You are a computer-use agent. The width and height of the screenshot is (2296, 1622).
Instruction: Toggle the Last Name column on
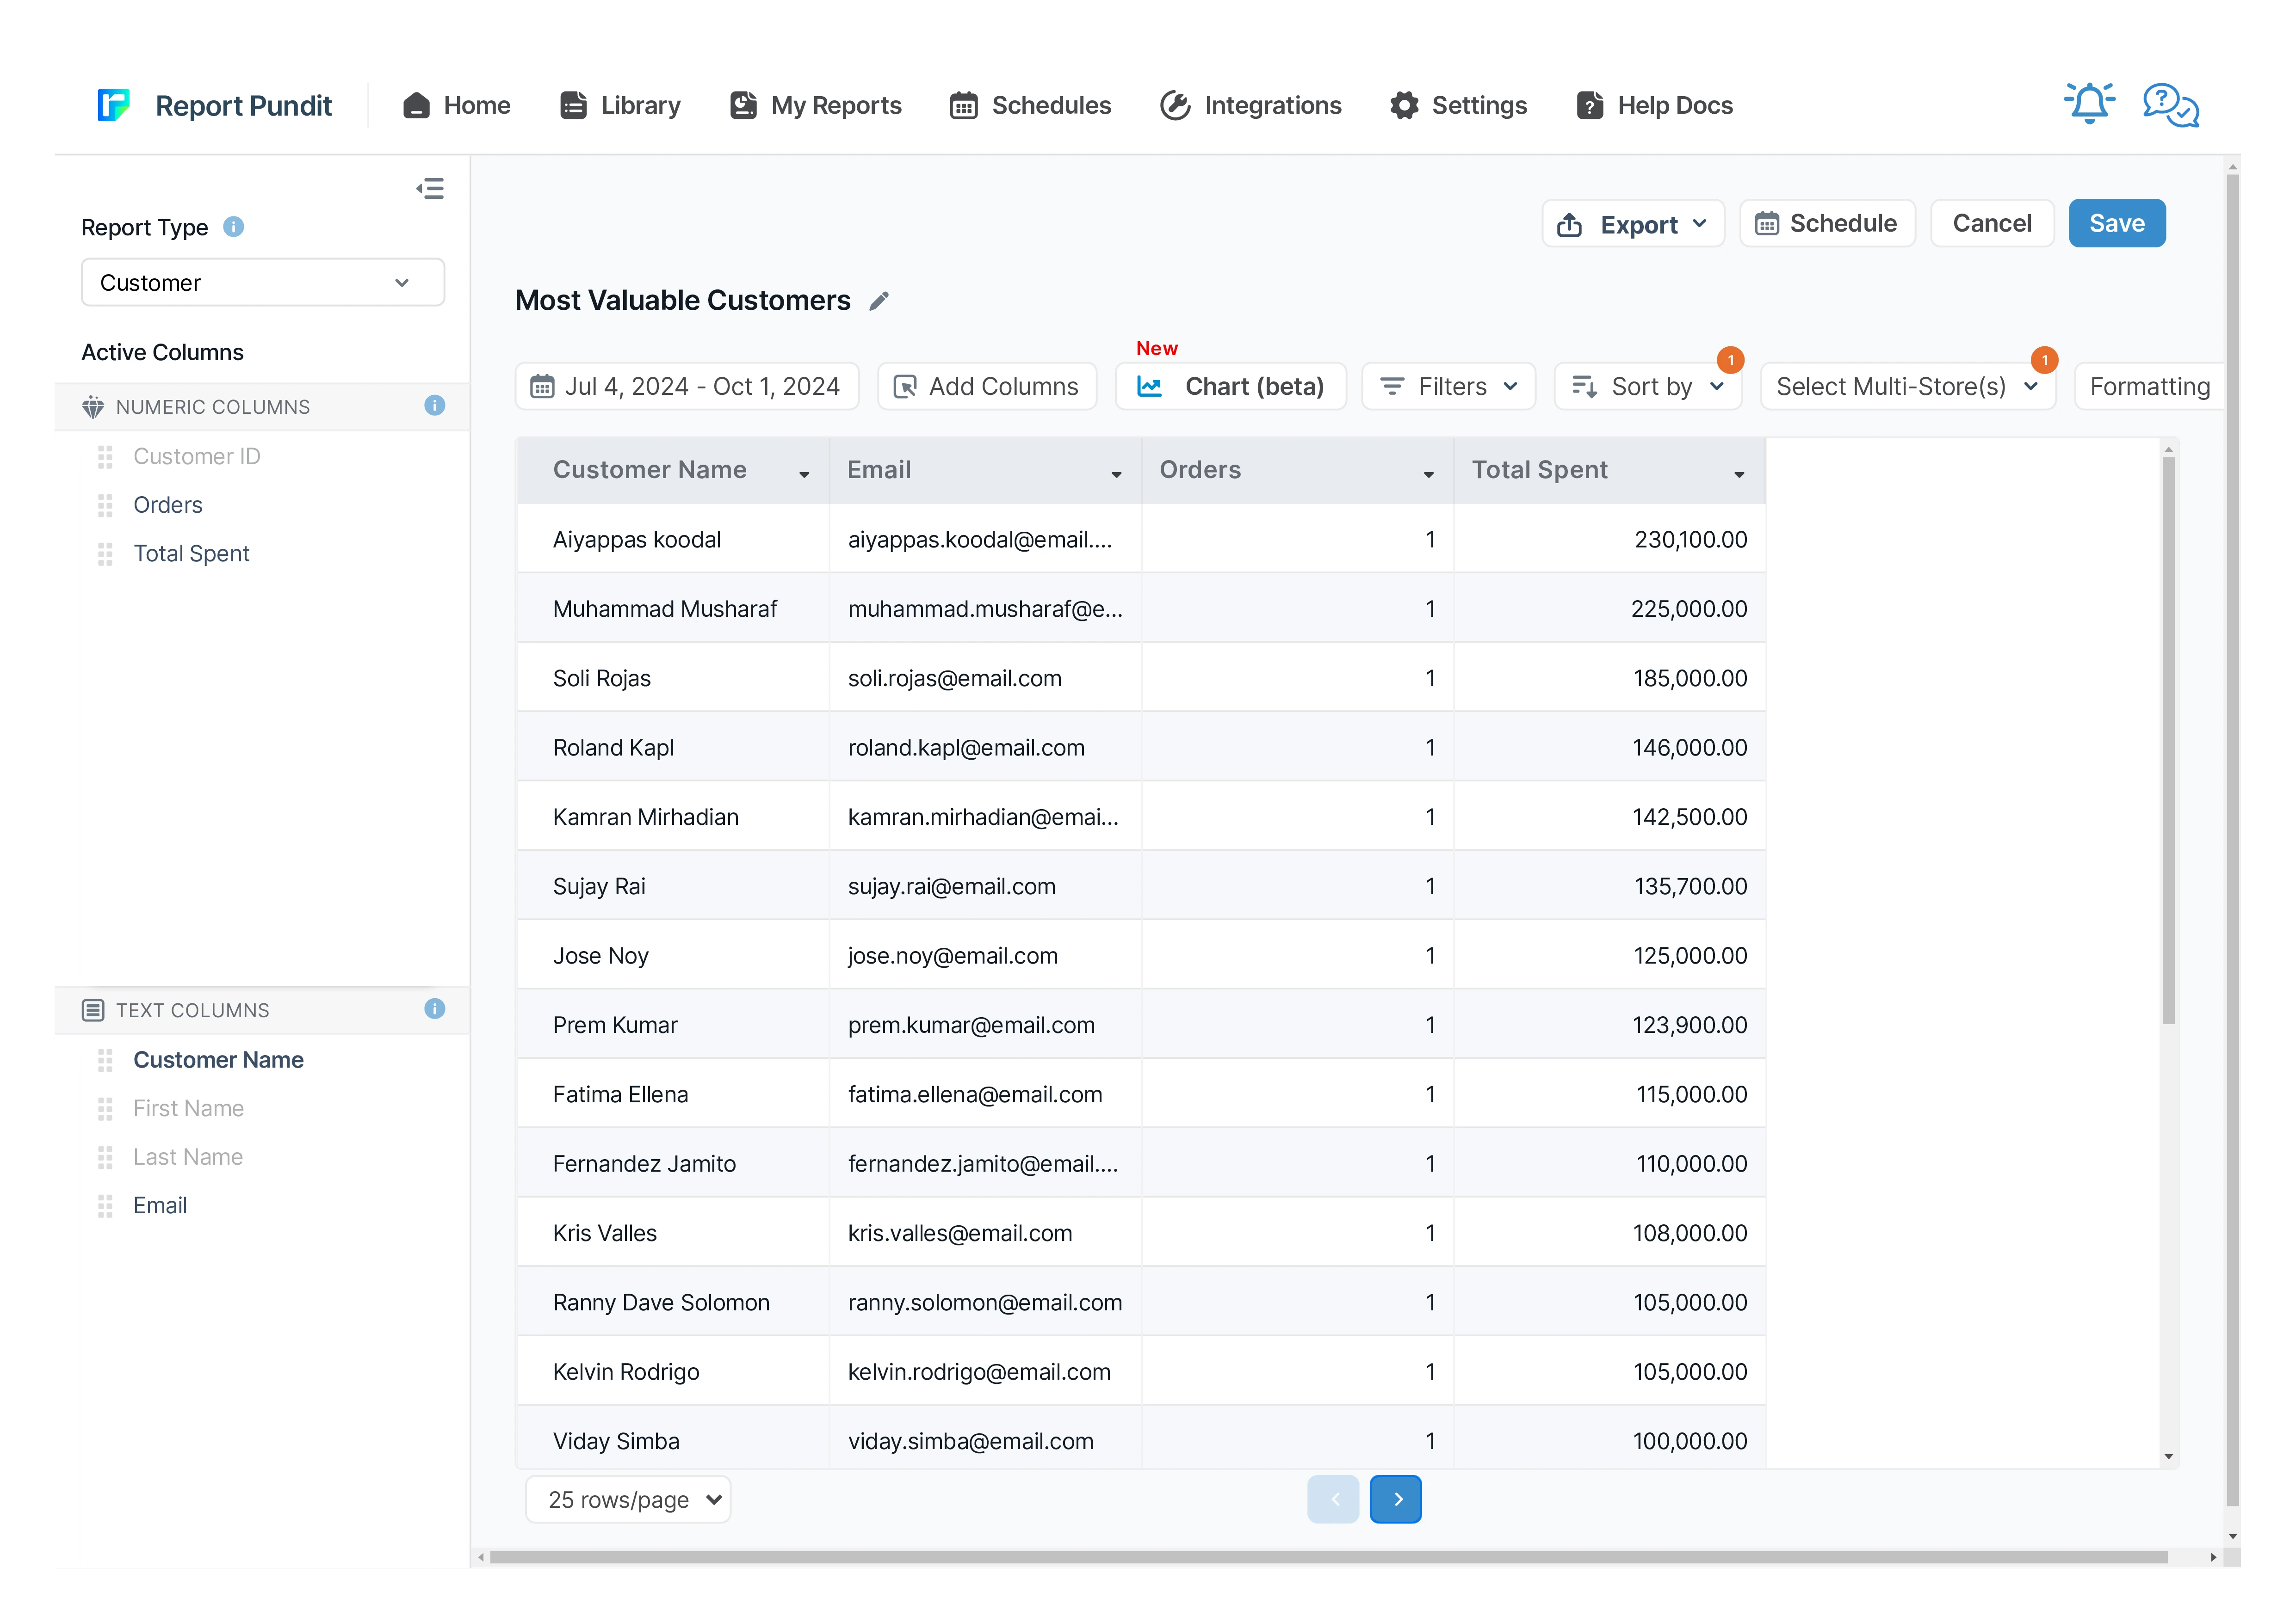click(188, 1157)
